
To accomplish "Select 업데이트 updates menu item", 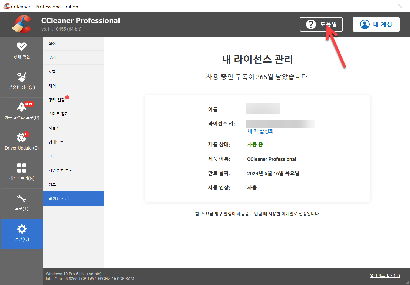I will 73,142.
